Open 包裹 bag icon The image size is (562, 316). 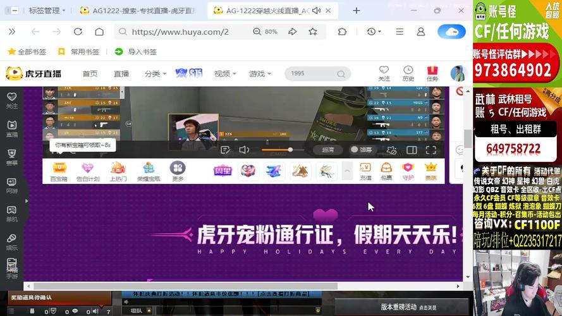click(x=386, y=171)
